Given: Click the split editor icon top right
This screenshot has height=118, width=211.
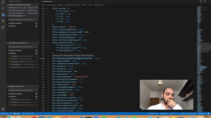Looking at the screenshot, I should pyautogui.click(x=205, y=1).
